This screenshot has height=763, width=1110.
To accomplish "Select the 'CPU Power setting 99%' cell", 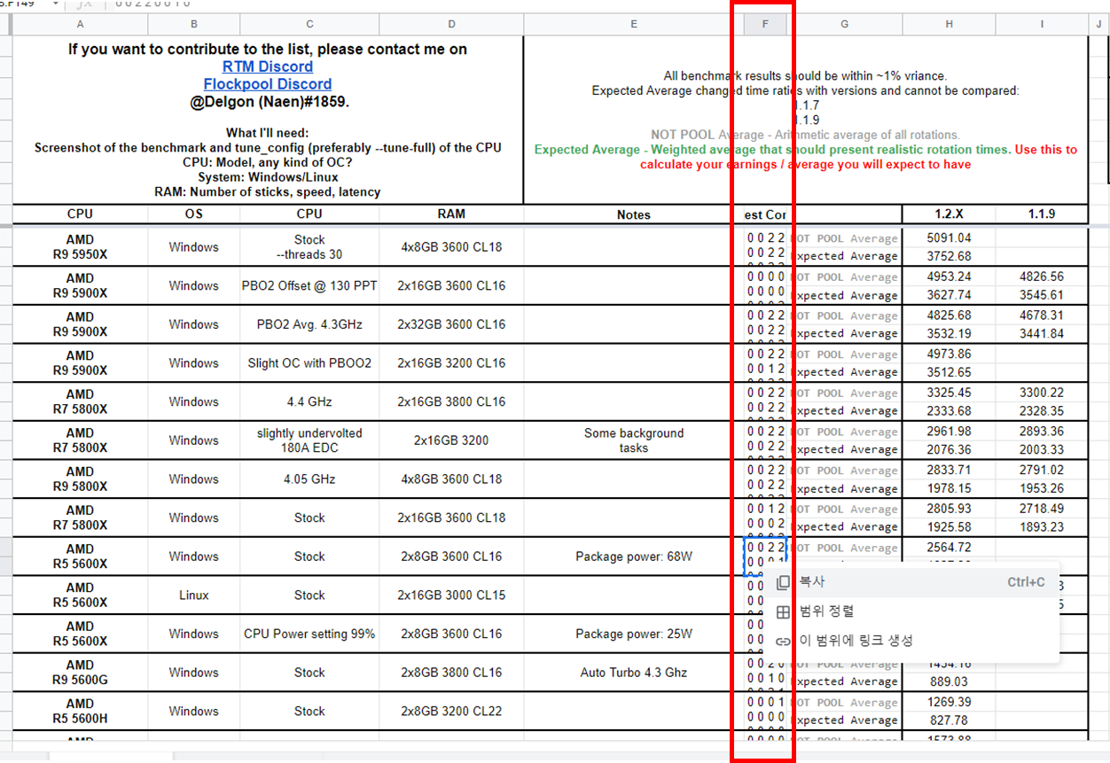I will click(x=309, y=634).
